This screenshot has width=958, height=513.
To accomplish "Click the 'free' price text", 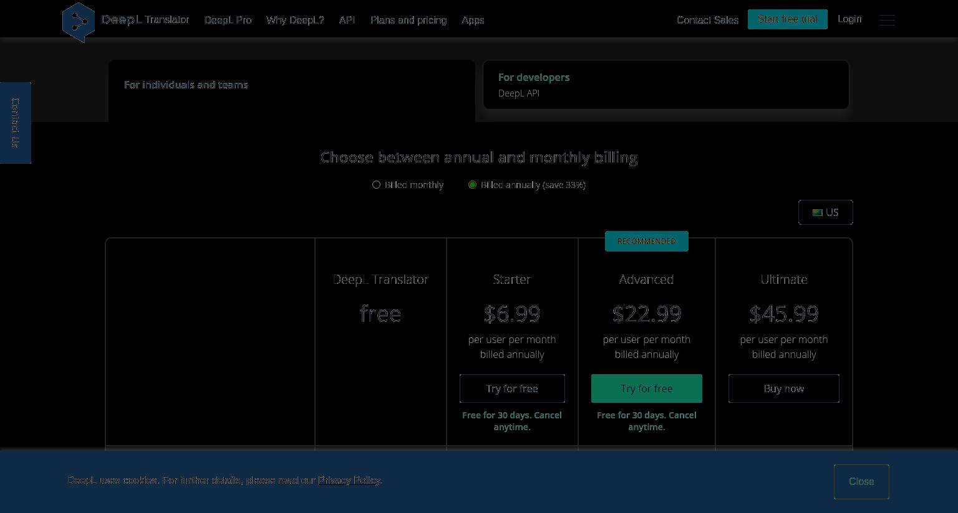I will (380, 314).
